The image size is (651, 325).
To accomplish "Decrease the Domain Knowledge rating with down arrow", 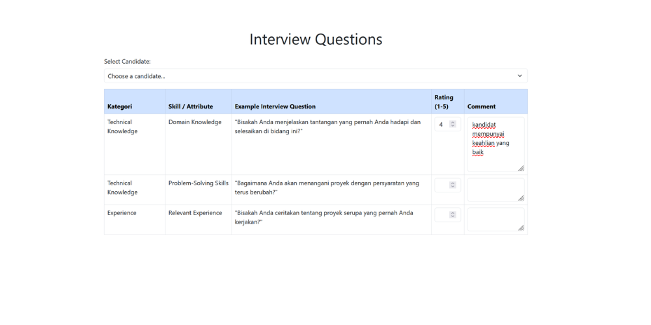I will click(453, 126).
